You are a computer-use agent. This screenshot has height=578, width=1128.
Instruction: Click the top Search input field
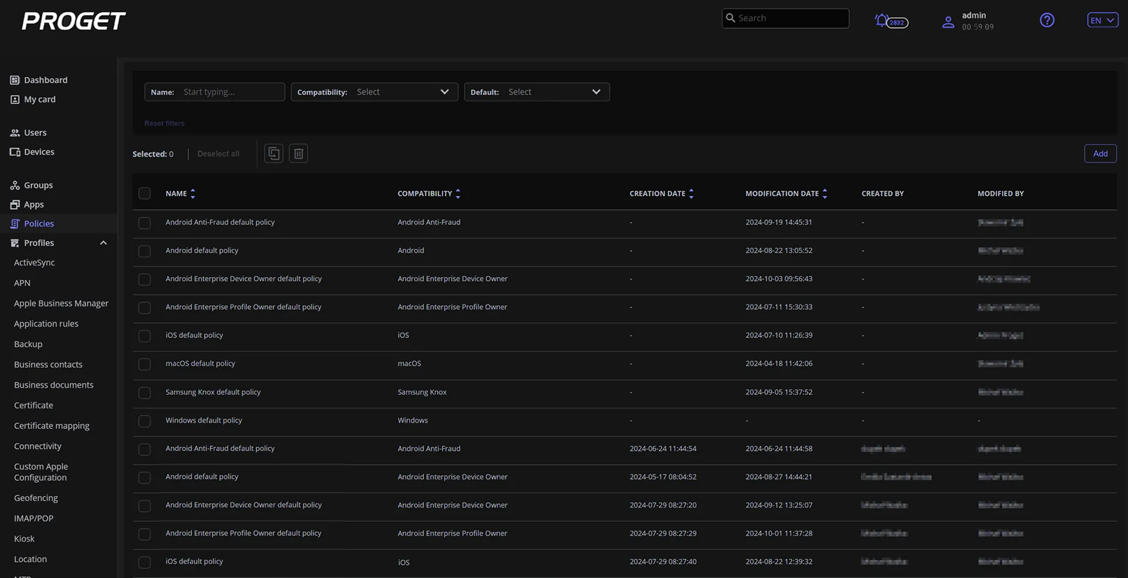[x=785, y=18]
